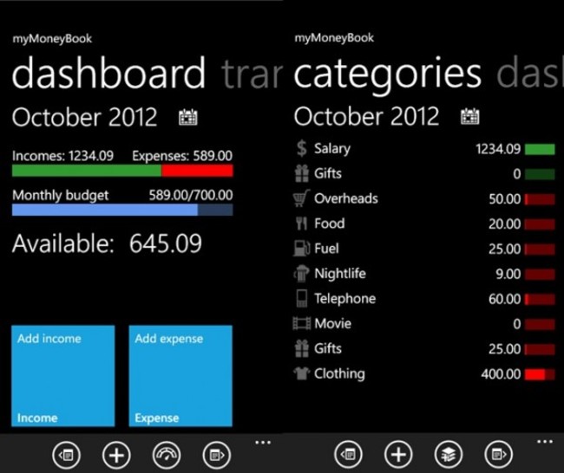
Task: Go to previous page in dashboard app bar
Action: [66, 454]
